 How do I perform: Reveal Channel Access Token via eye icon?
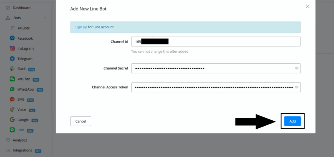click(296, 87)
